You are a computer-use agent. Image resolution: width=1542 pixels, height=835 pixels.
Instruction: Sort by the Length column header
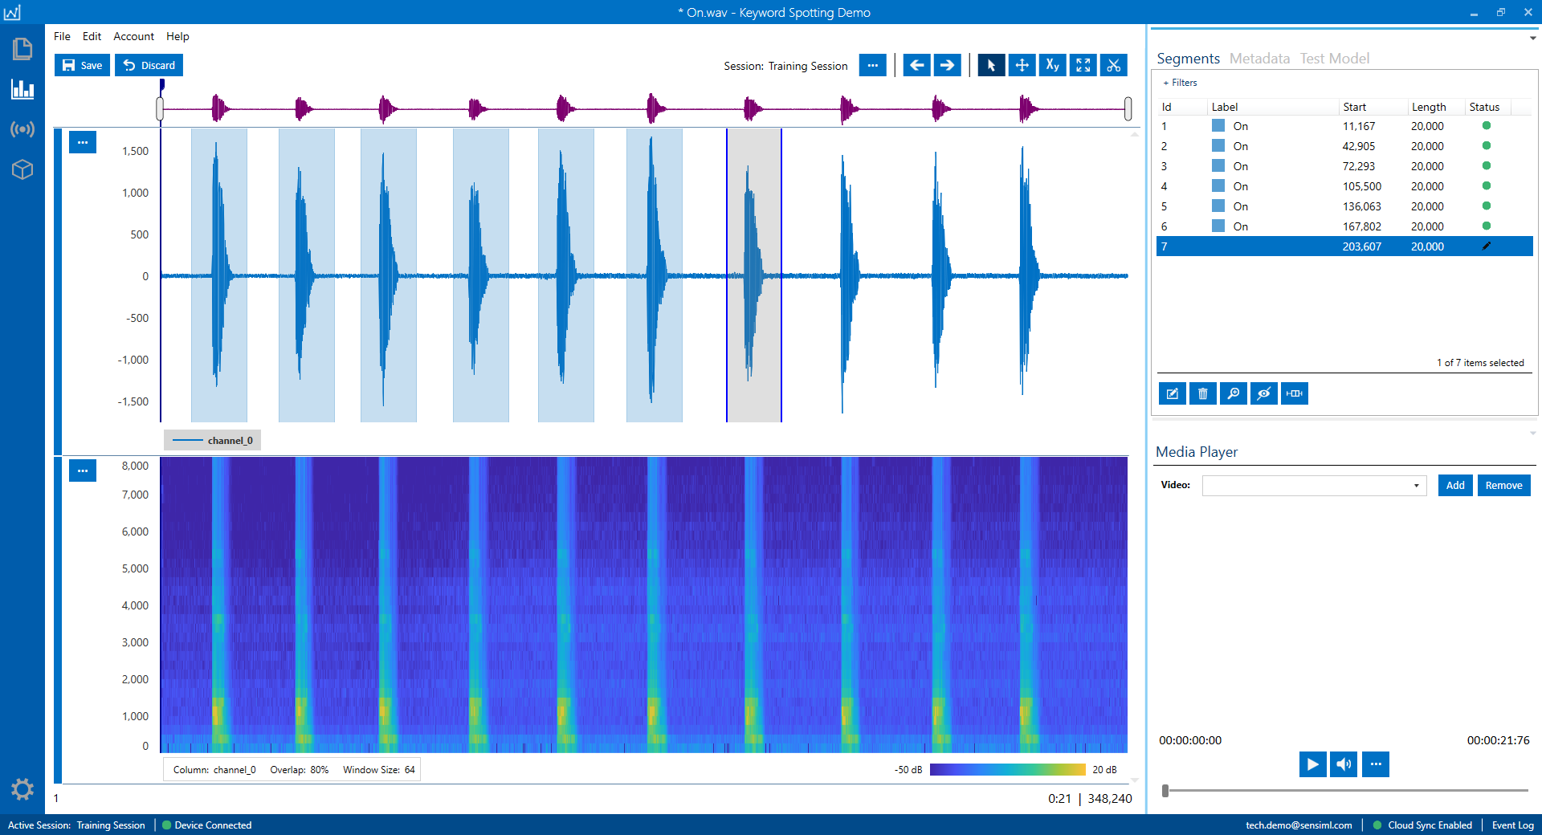pos(1436,107)
